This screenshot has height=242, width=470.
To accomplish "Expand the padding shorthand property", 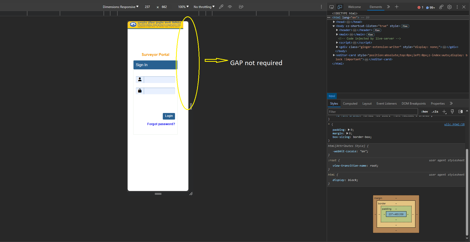I will (x=349, y=130).
